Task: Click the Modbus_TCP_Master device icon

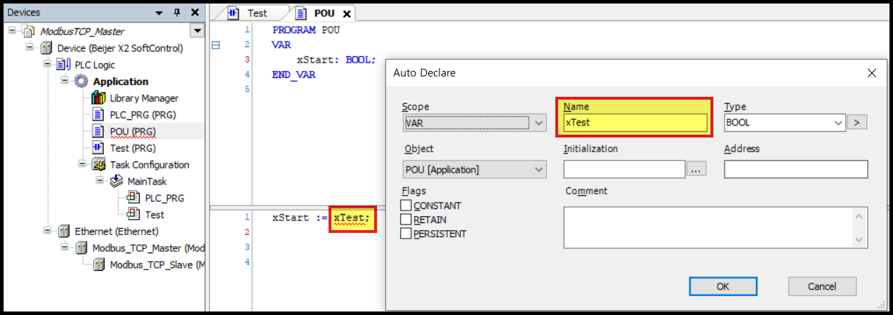Action: point(81,248)
